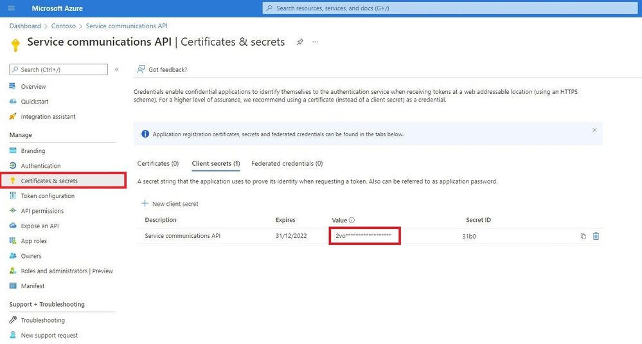Collapse the sidebar with the double chevron

[117, 69]
